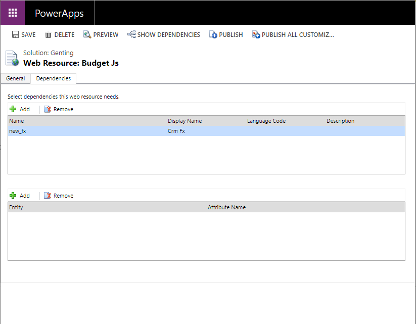Image resolution: width=416 pixels, height=324 pixels.
Task: Click the Publish document icon
Action: (213, 34)
